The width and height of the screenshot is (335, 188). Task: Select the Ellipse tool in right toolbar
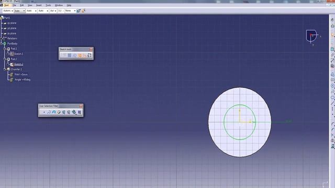click(x=332, y=98)
